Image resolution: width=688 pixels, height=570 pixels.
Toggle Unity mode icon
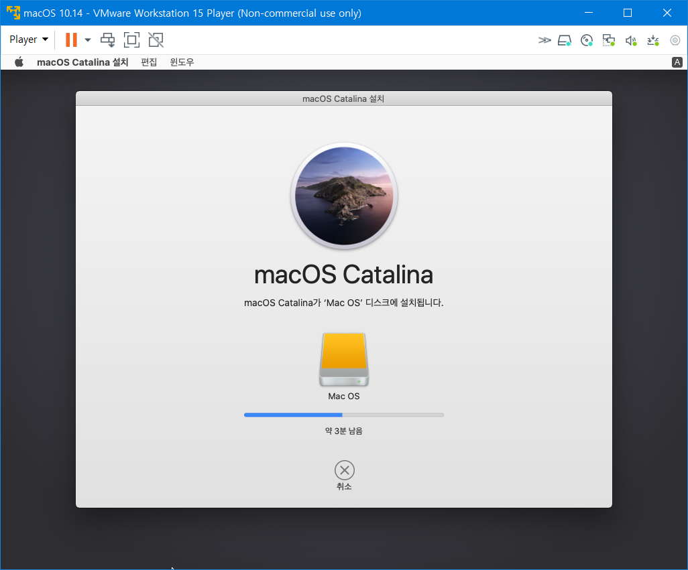[x=156, y=40]
